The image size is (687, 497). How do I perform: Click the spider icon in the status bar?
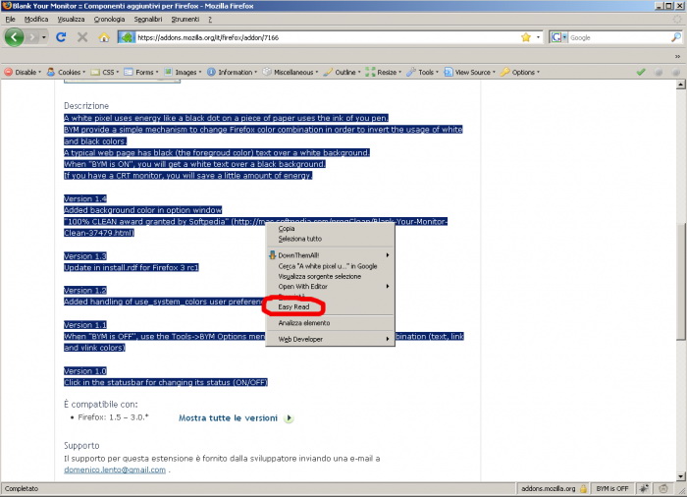click(644, 489)
